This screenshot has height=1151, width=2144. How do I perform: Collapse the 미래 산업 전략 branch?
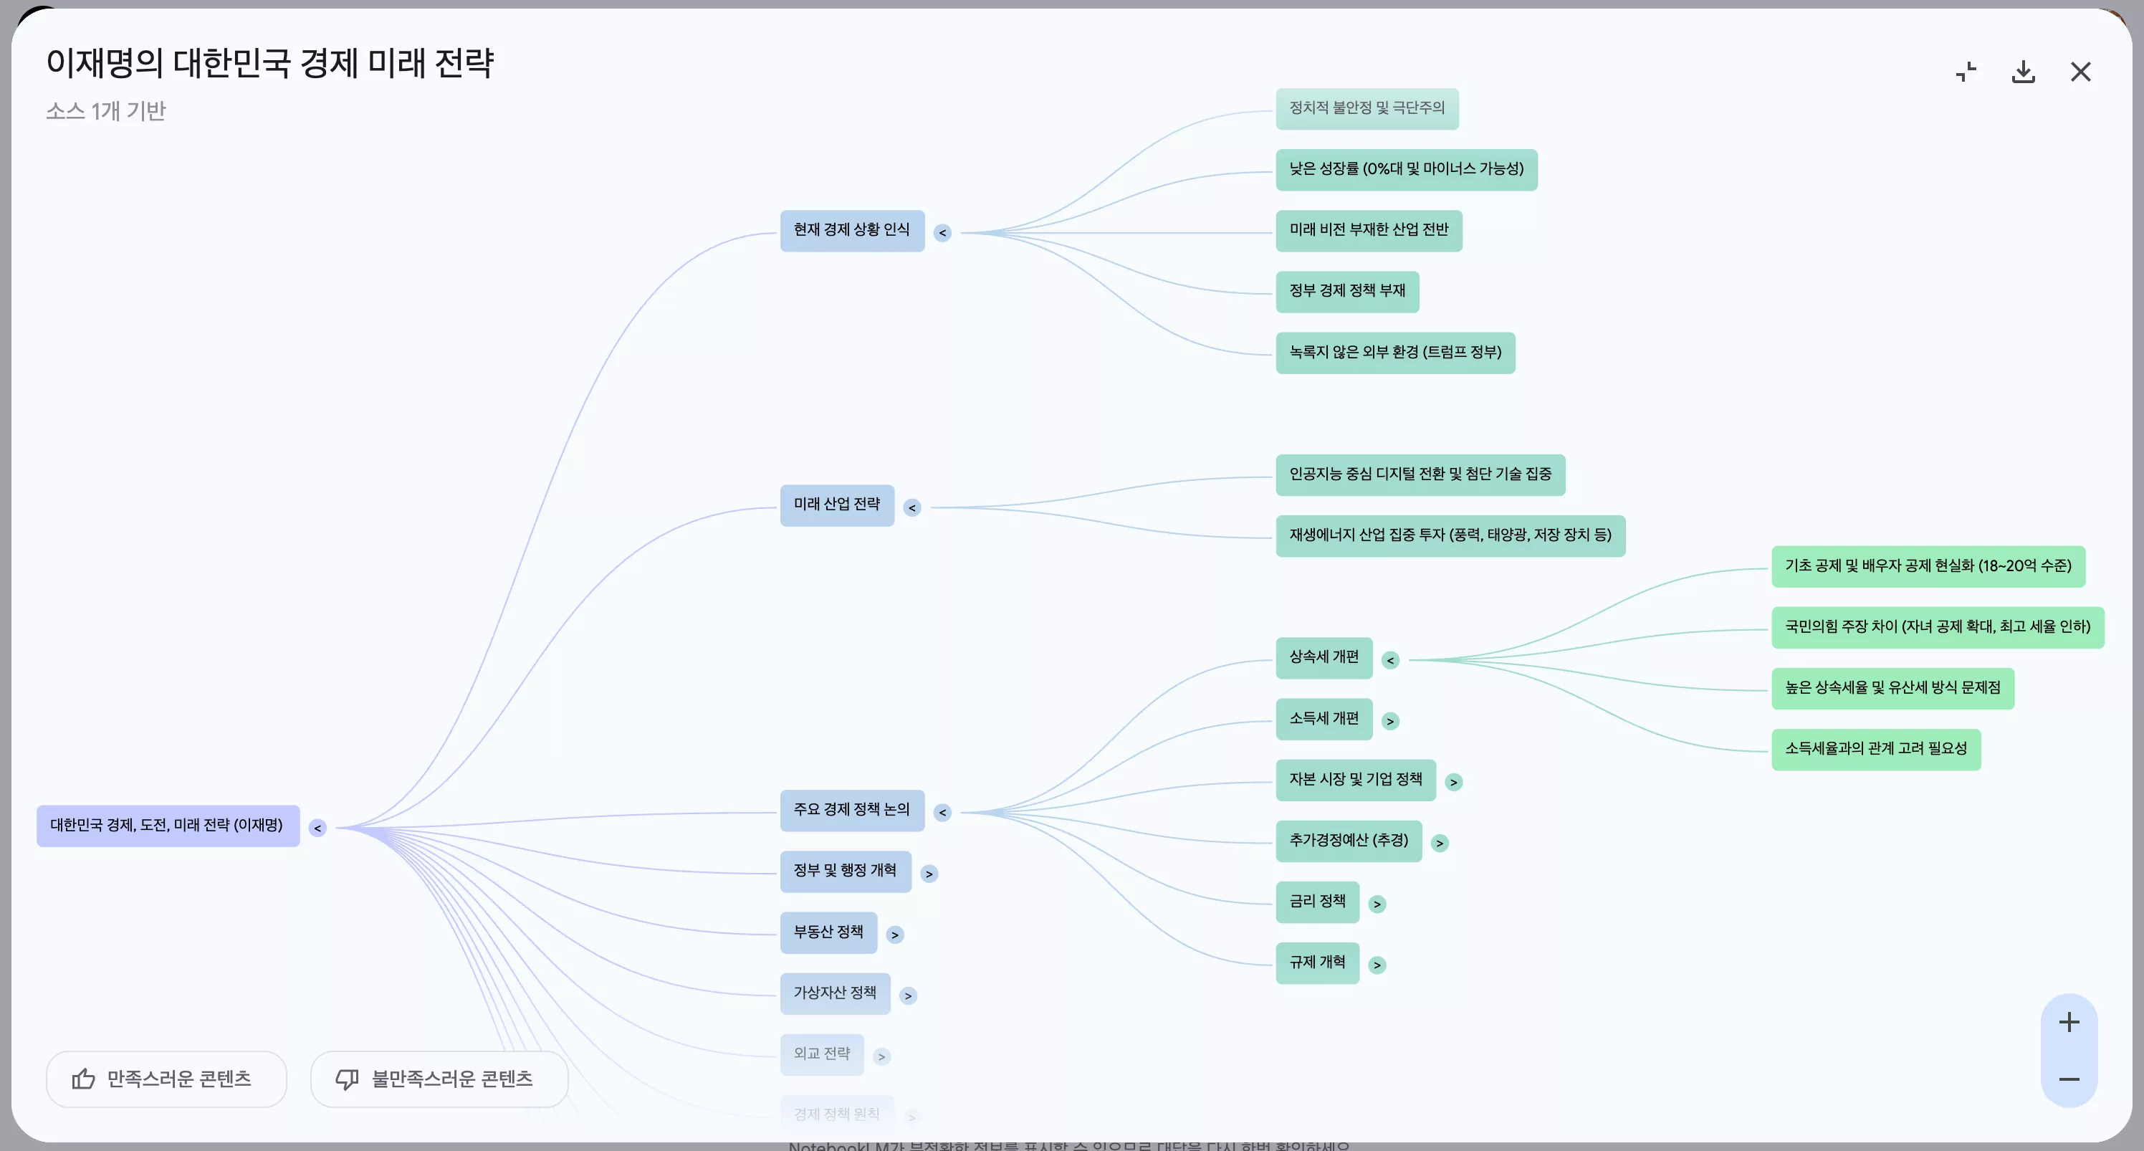coord(912,507)
